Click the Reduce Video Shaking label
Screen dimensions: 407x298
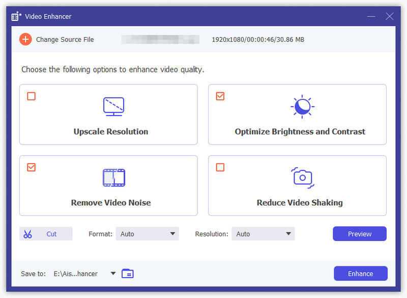coord(300,203)
